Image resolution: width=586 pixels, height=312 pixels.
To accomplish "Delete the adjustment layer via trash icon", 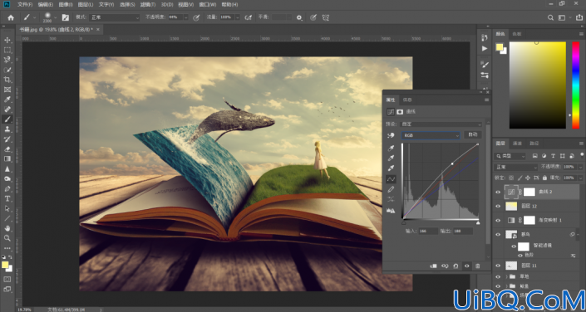I will 477,266.
